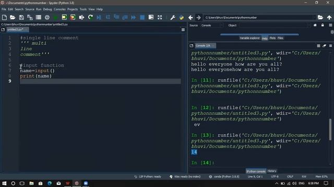Screen dimensions: 334x187
Task: Browse working directory folder icon
Action: [320, 17]
